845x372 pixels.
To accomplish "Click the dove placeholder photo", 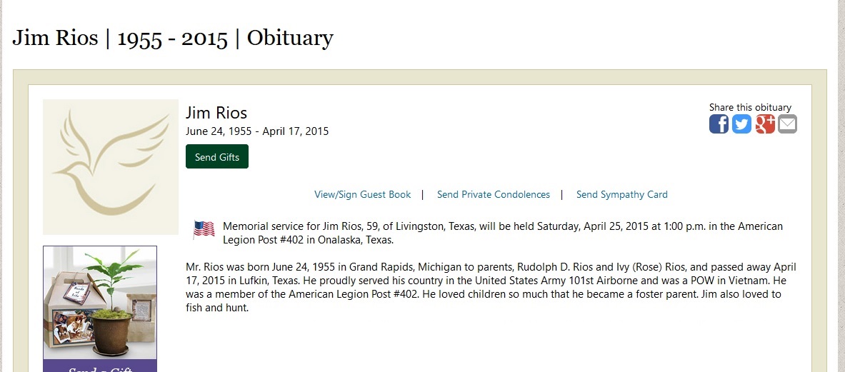I will tap(111, 167).
